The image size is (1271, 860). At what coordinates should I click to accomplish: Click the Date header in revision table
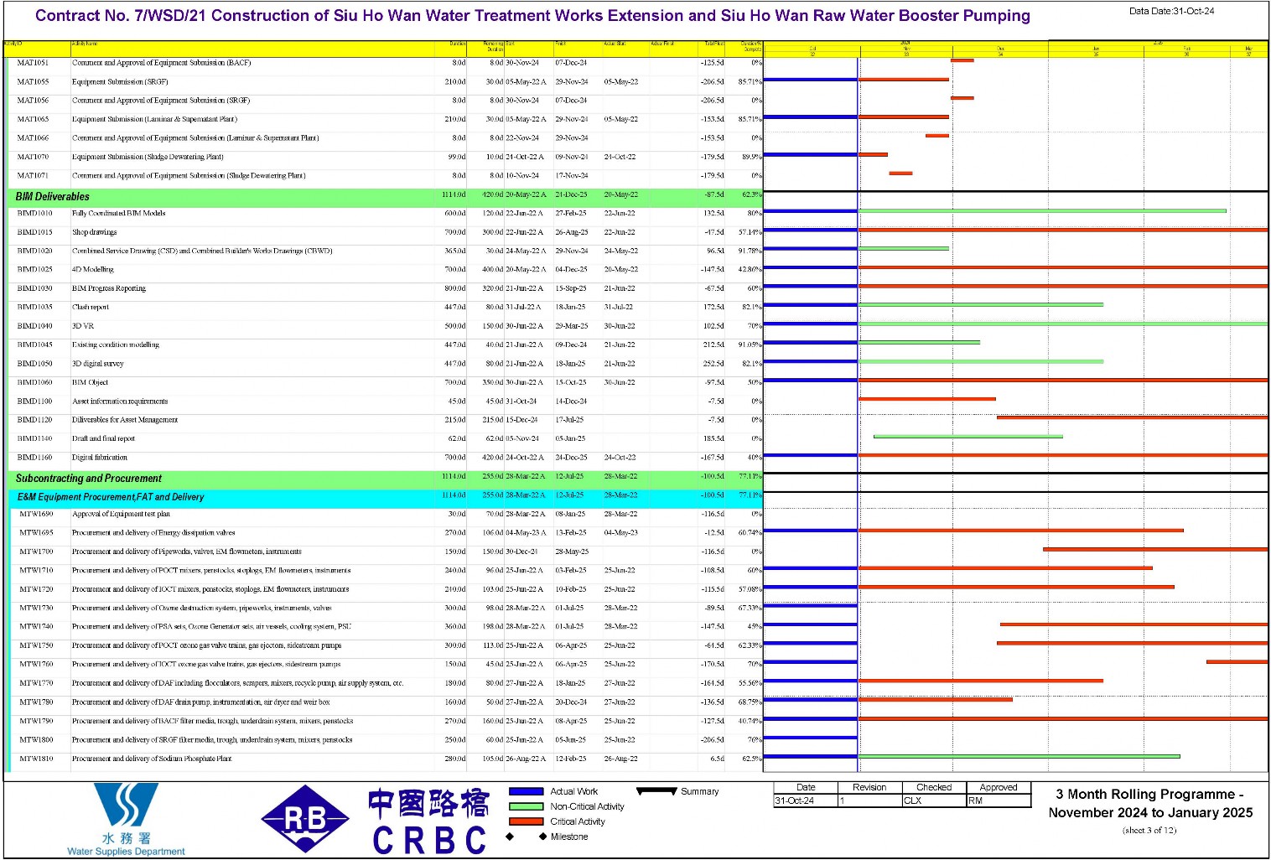(x=805, y=787)
